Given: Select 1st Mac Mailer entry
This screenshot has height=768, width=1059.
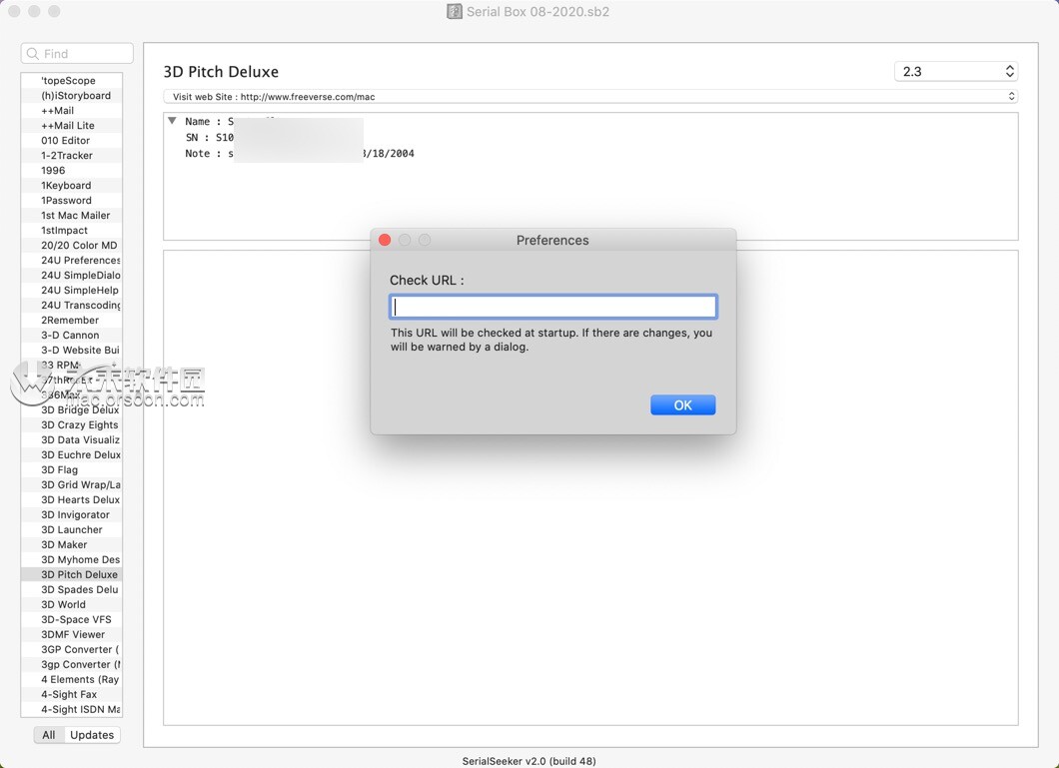Looking at the screenshot, I should click(x=72, y=216).
